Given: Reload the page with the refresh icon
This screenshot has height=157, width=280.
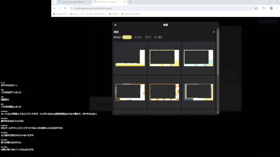Looking at the screenshot, I should [65, 8].
